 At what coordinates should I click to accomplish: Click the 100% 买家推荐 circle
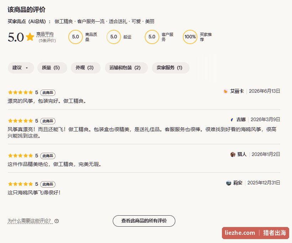pyautogui.click(x=190, y=37)
